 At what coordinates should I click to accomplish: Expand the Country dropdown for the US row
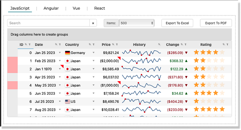(93, 101)
